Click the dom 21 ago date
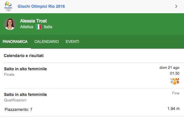This screenshot has width=184, height=121. pos(169,68)
